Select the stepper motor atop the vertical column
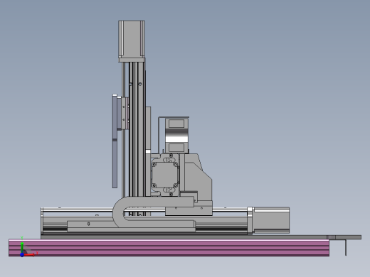 click(x=132, y=39)
